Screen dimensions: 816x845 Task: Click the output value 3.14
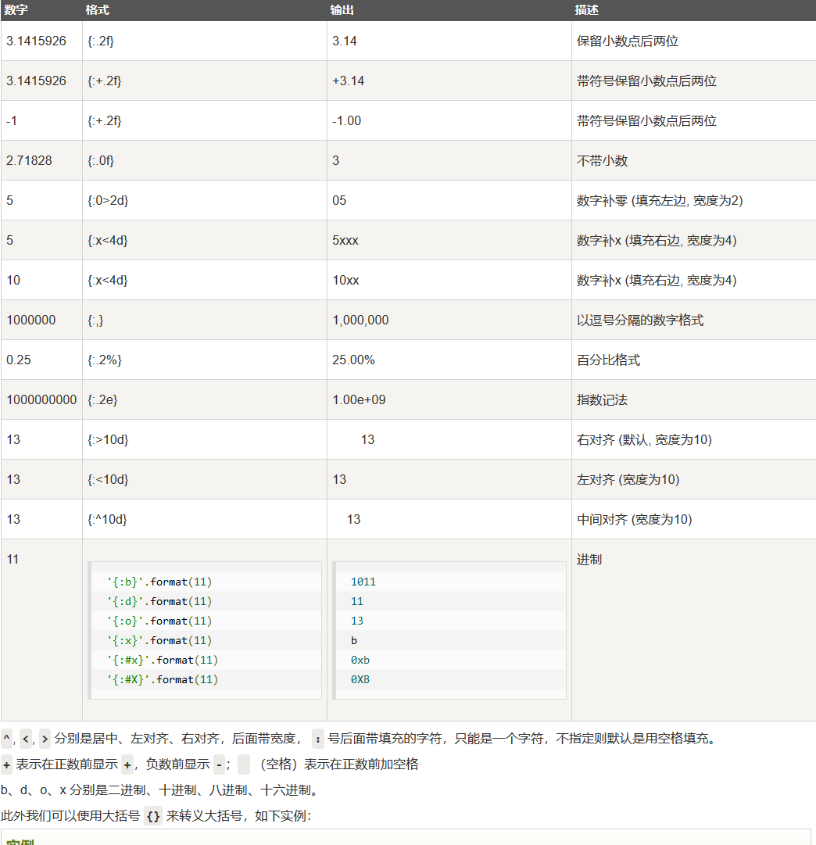pyautogui.click(x=345, y=41)
